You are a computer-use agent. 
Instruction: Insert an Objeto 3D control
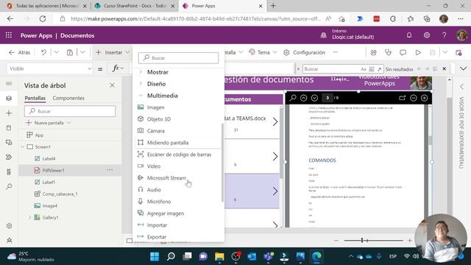pyautogui.click(x=159, y=119)
